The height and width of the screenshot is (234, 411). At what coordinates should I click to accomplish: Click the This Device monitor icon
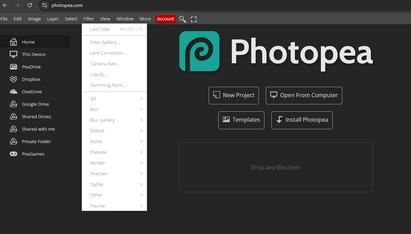click(x=14, y=54)
